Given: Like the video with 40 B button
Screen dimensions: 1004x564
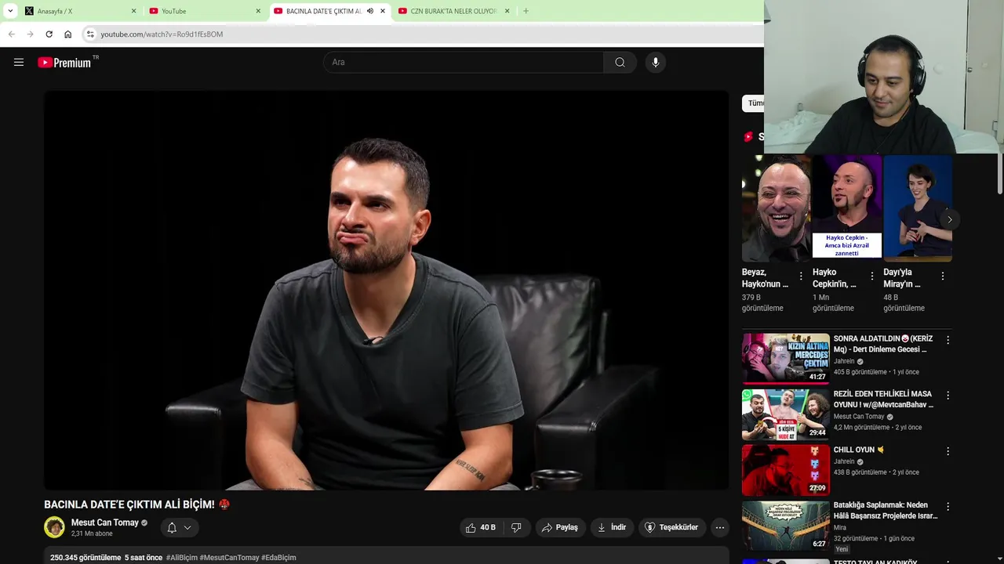Looking at the screenshot, I should coord(480,527).
